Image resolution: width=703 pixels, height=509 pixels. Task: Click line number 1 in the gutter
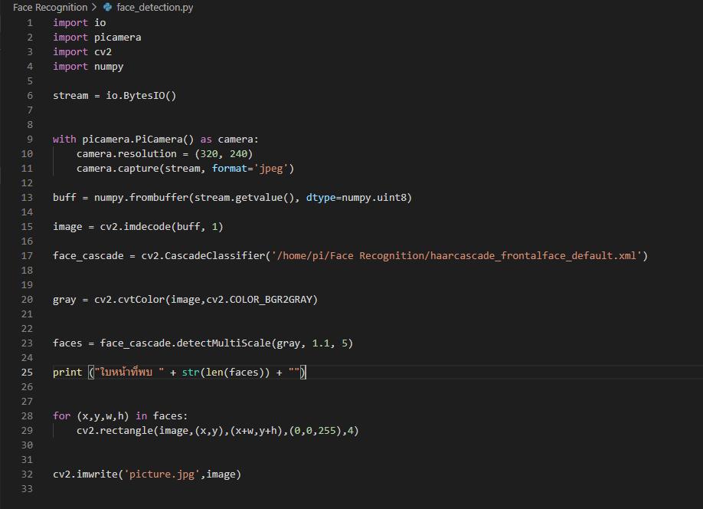coord(30,22)
